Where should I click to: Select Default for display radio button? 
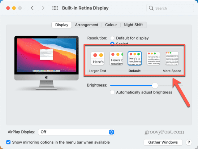(x=113, y=38)
